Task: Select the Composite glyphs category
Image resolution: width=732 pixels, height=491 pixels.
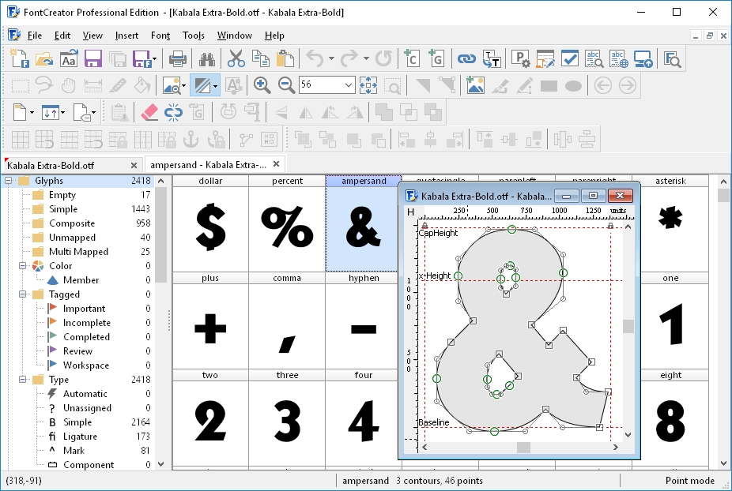Action: click(72, 223)
